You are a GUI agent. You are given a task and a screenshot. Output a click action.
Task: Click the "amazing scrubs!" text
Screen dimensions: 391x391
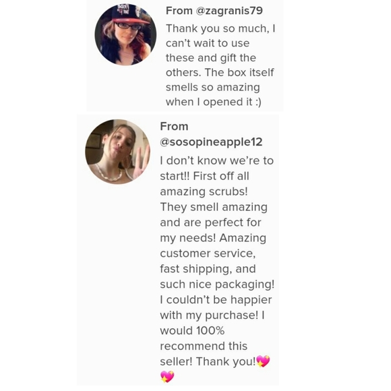pyautogui.click(x=204, y=191)
